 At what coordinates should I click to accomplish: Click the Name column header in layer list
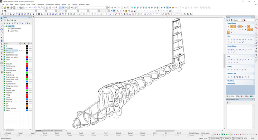[x=11, y=44]
